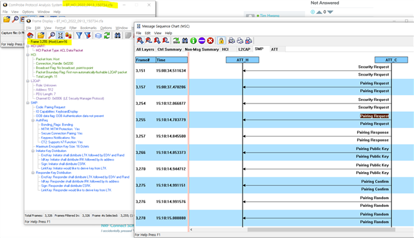The width and height of the screenshot is (414, 238).
Task: Click the green info circle icon in MSC
Action: 193,41
